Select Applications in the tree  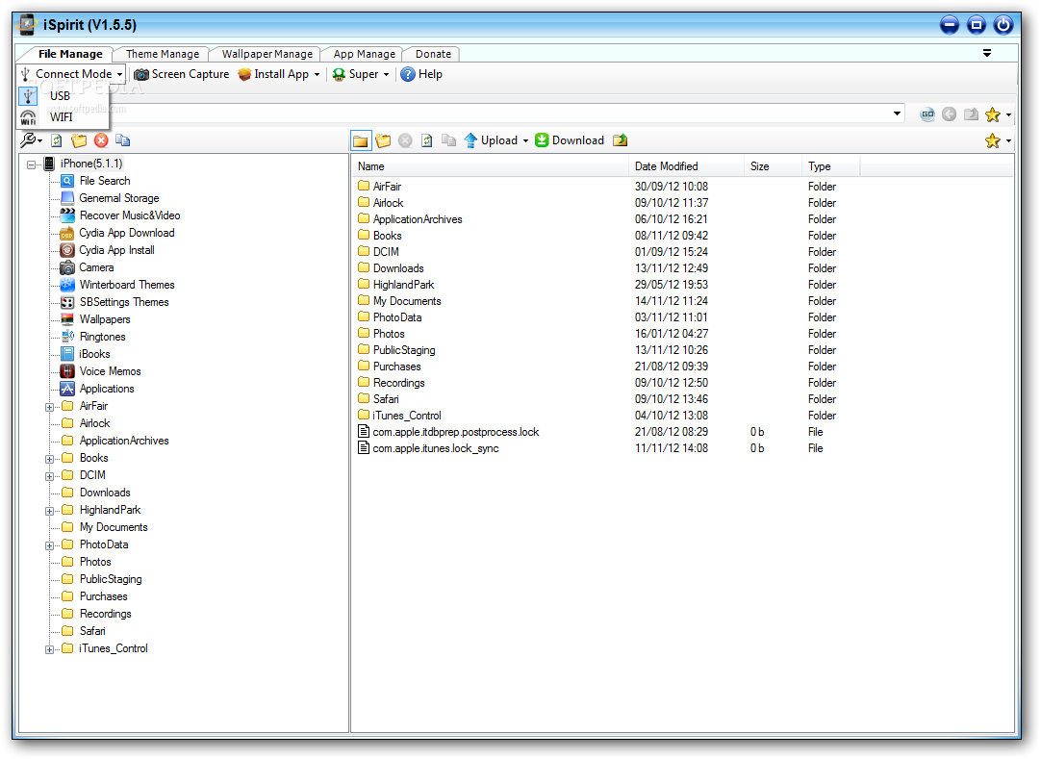click(107, 389)
